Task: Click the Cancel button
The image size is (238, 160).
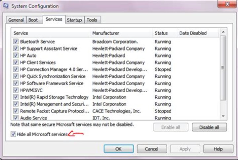Action: pyautogui.click(x=151, y=149)
